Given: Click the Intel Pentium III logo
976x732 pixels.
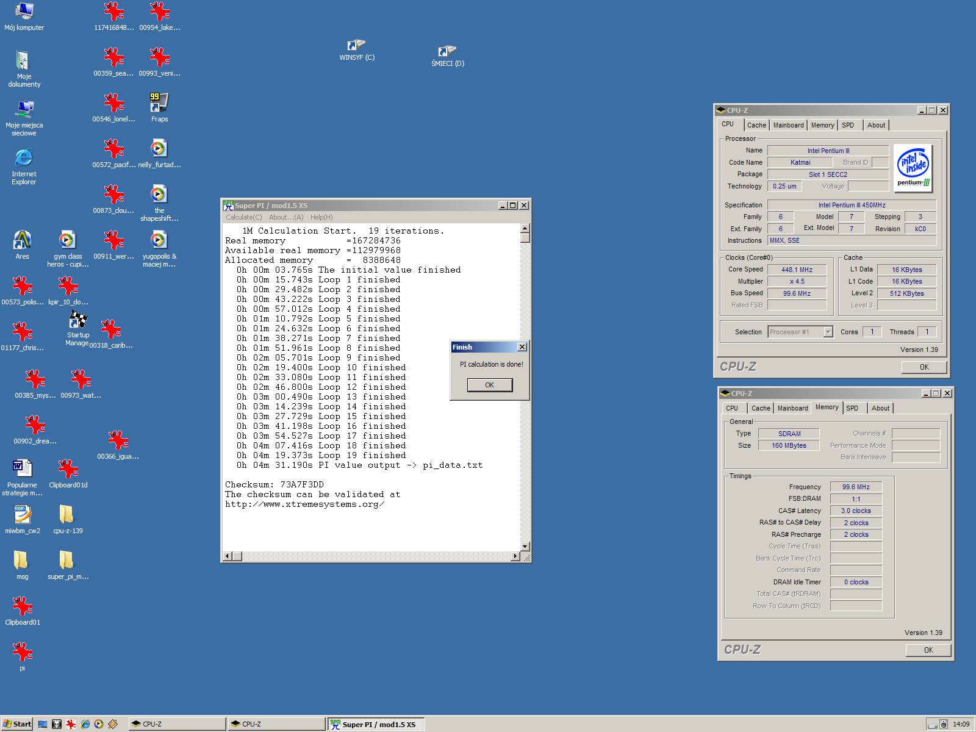Looking at the screenshot, I should 913,168.
